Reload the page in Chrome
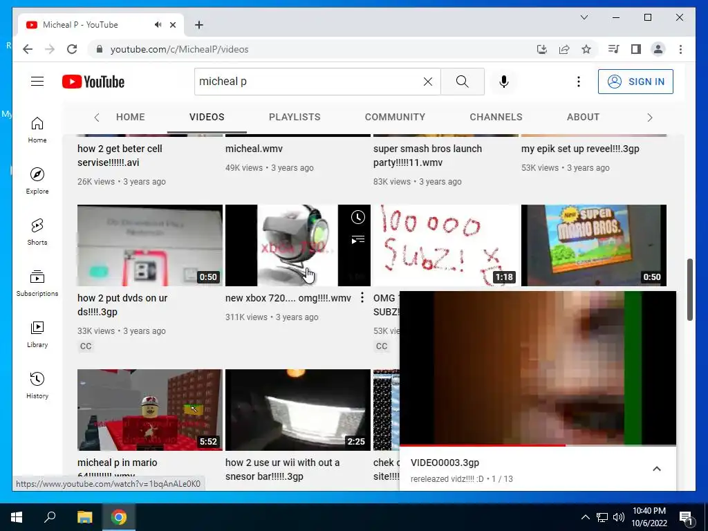This screenshot has width=708, height=531. 72,49
